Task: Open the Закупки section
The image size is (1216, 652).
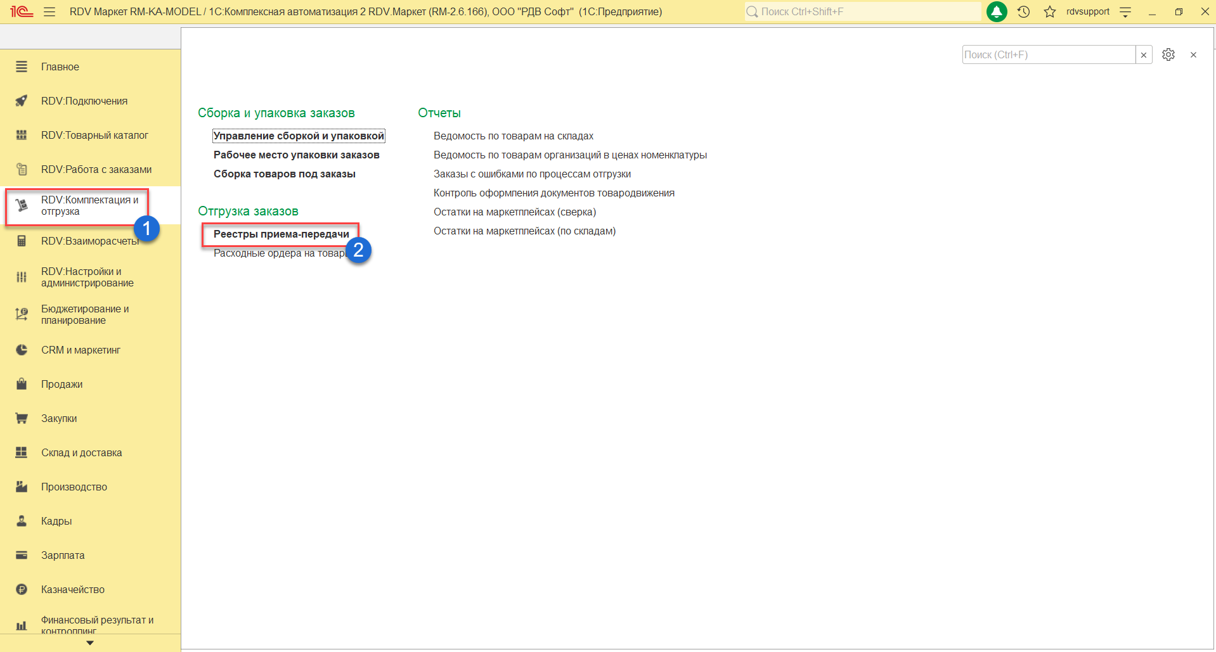Action: [59, 418]
